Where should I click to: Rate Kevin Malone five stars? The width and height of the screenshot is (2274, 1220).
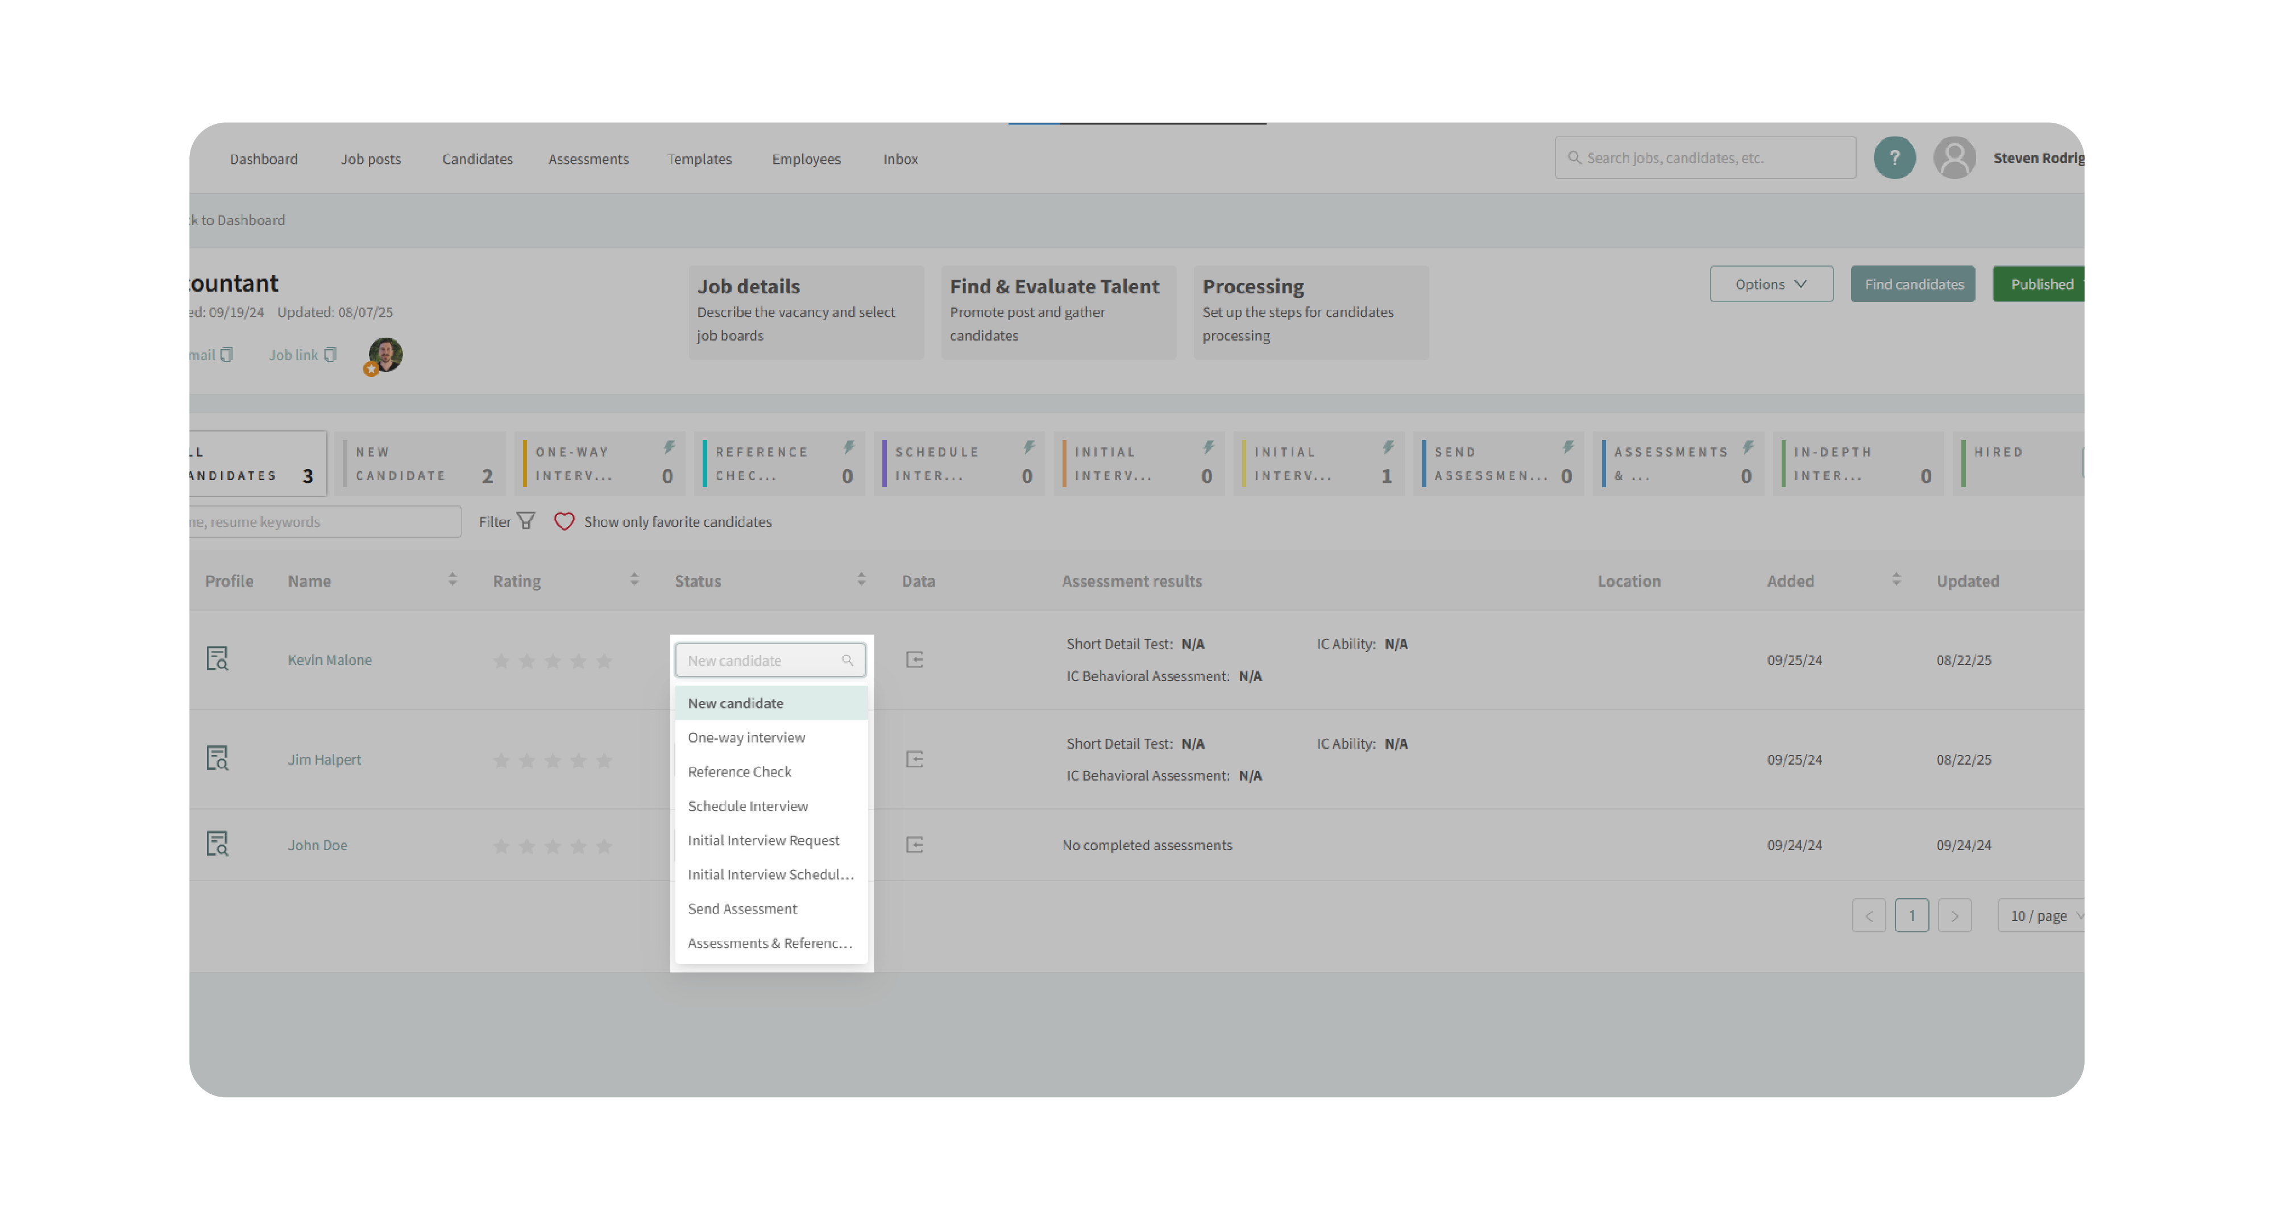pos(604,661)
